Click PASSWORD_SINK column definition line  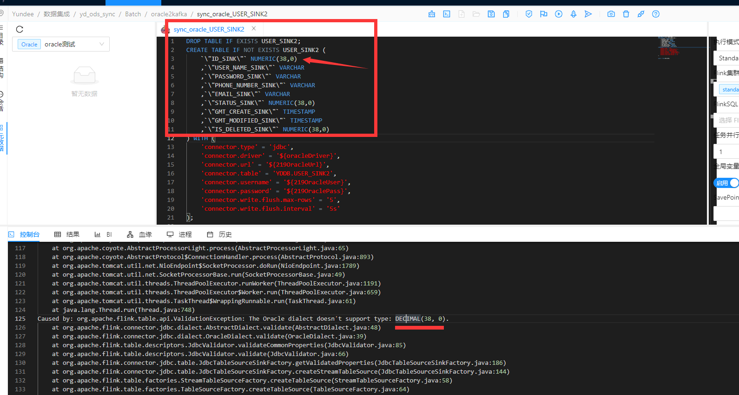click(251, 77)
